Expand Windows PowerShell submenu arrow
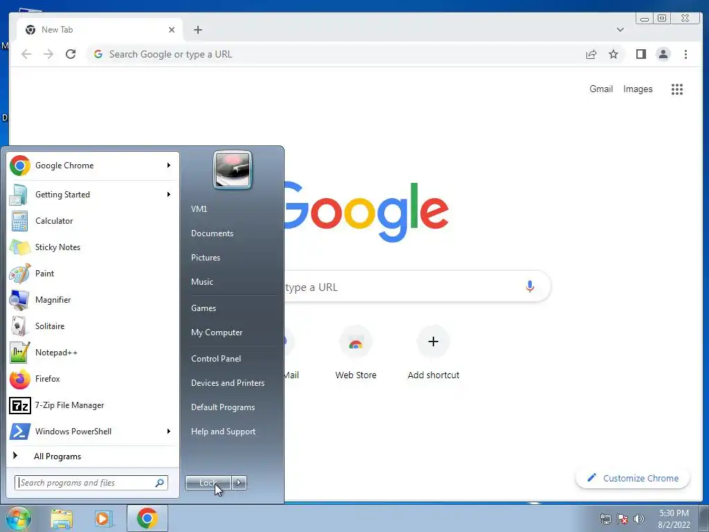 pyautogui.click(x=169, y=431)
